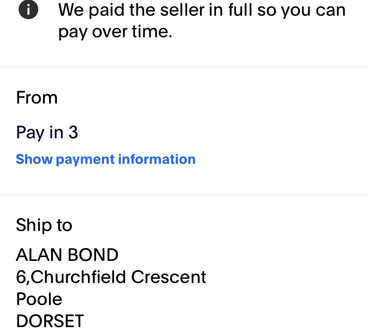Select the Pay in 3 payment method
Viewport: 368px width, 331px height.
[47, 133]
